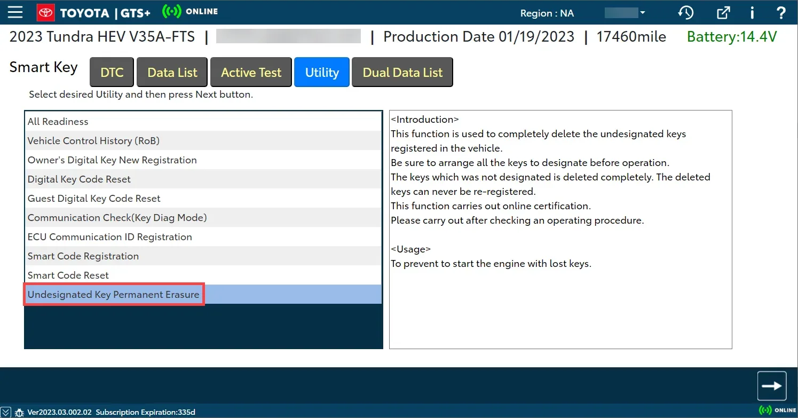Click the Battery:14.4V reading
798x418 pixels.
click(732, 37)
